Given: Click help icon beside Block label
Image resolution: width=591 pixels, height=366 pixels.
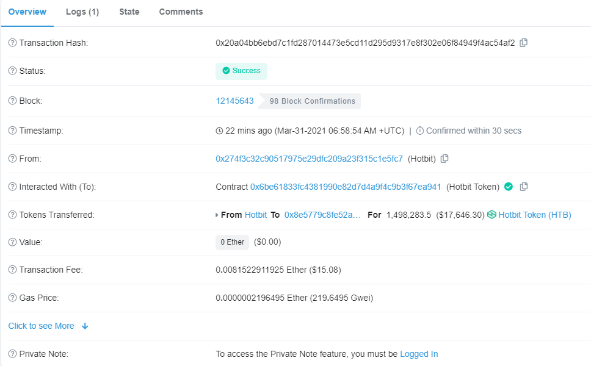Looking at the screenshot, I should [x=12, y=101].
